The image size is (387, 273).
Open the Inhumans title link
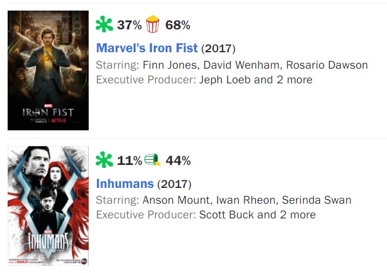125,183
